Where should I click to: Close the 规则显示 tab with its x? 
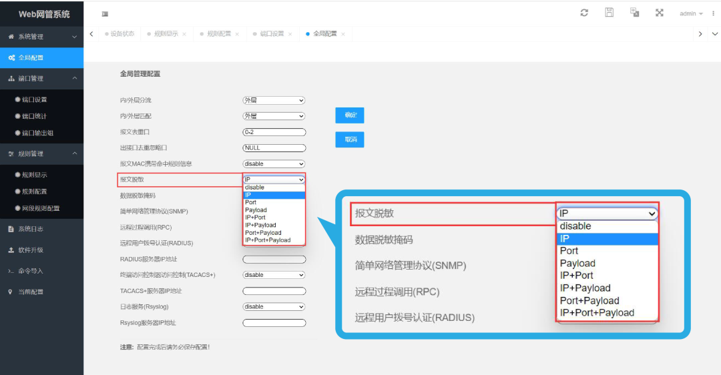tap(184, 34)
